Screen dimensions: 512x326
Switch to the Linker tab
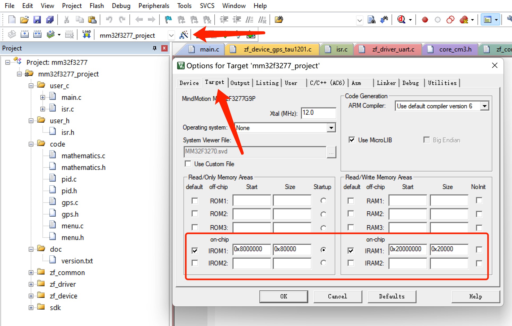click(386, 83)
